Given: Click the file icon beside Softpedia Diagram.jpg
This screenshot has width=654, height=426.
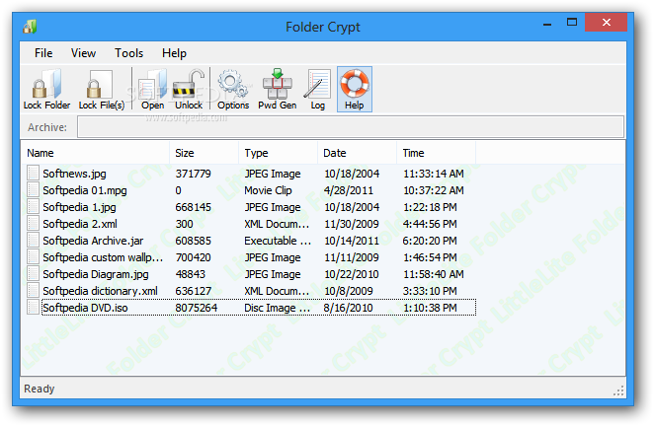Looking at the screenshot, I should [33, 273].
